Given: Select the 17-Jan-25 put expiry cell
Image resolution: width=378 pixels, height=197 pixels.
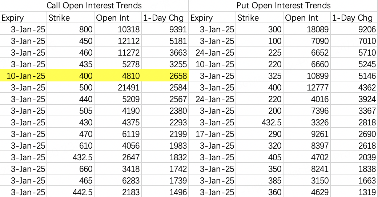Looking at the screenshot, I should (x=212, y=134).
